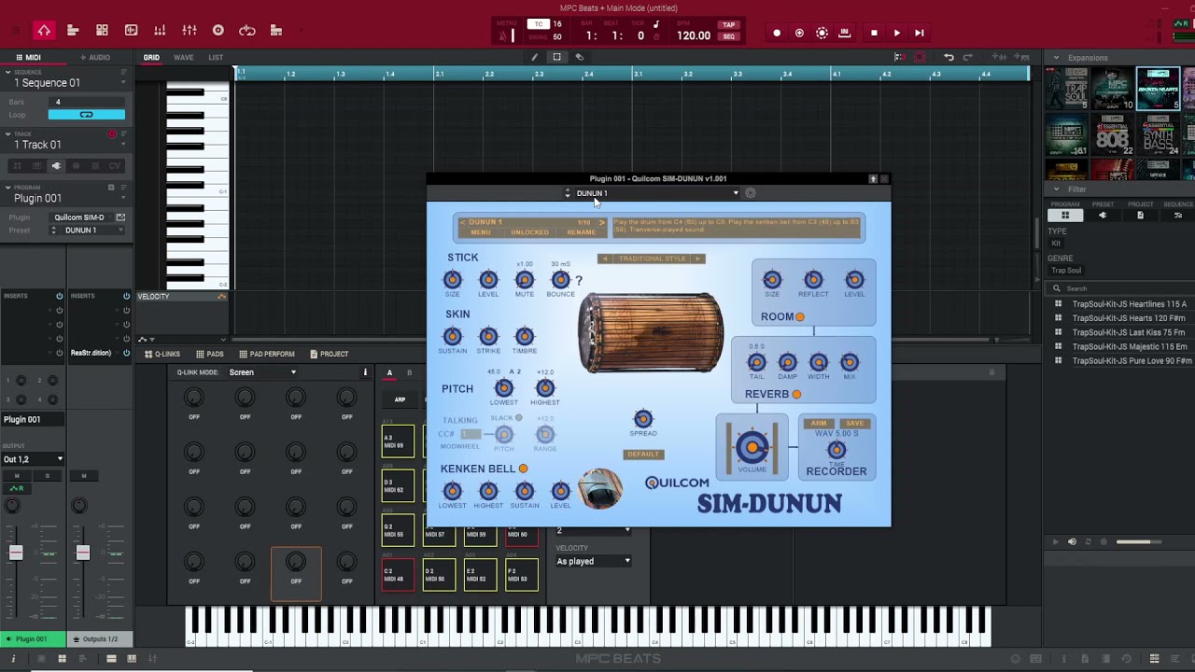This screenshot has width=1195, height=672.
Task: Open the pad grid mode icon
Action: 102,31
